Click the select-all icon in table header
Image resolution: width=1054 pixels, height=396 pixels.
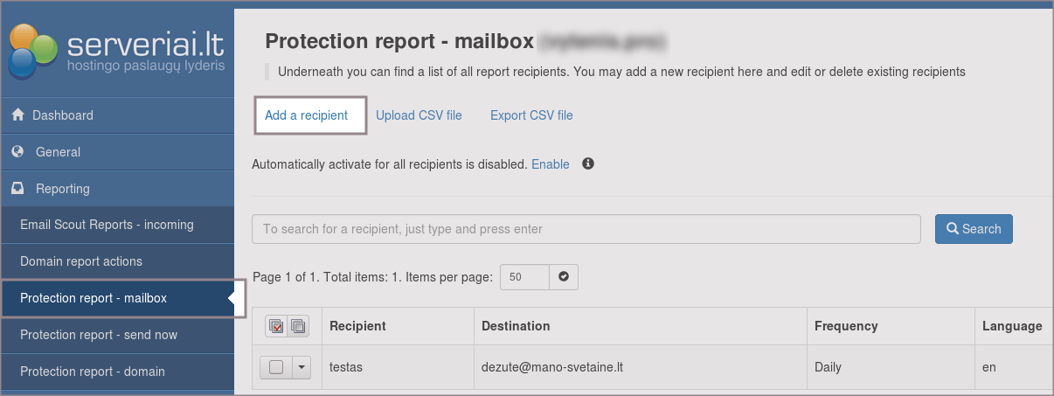point(276,326)
